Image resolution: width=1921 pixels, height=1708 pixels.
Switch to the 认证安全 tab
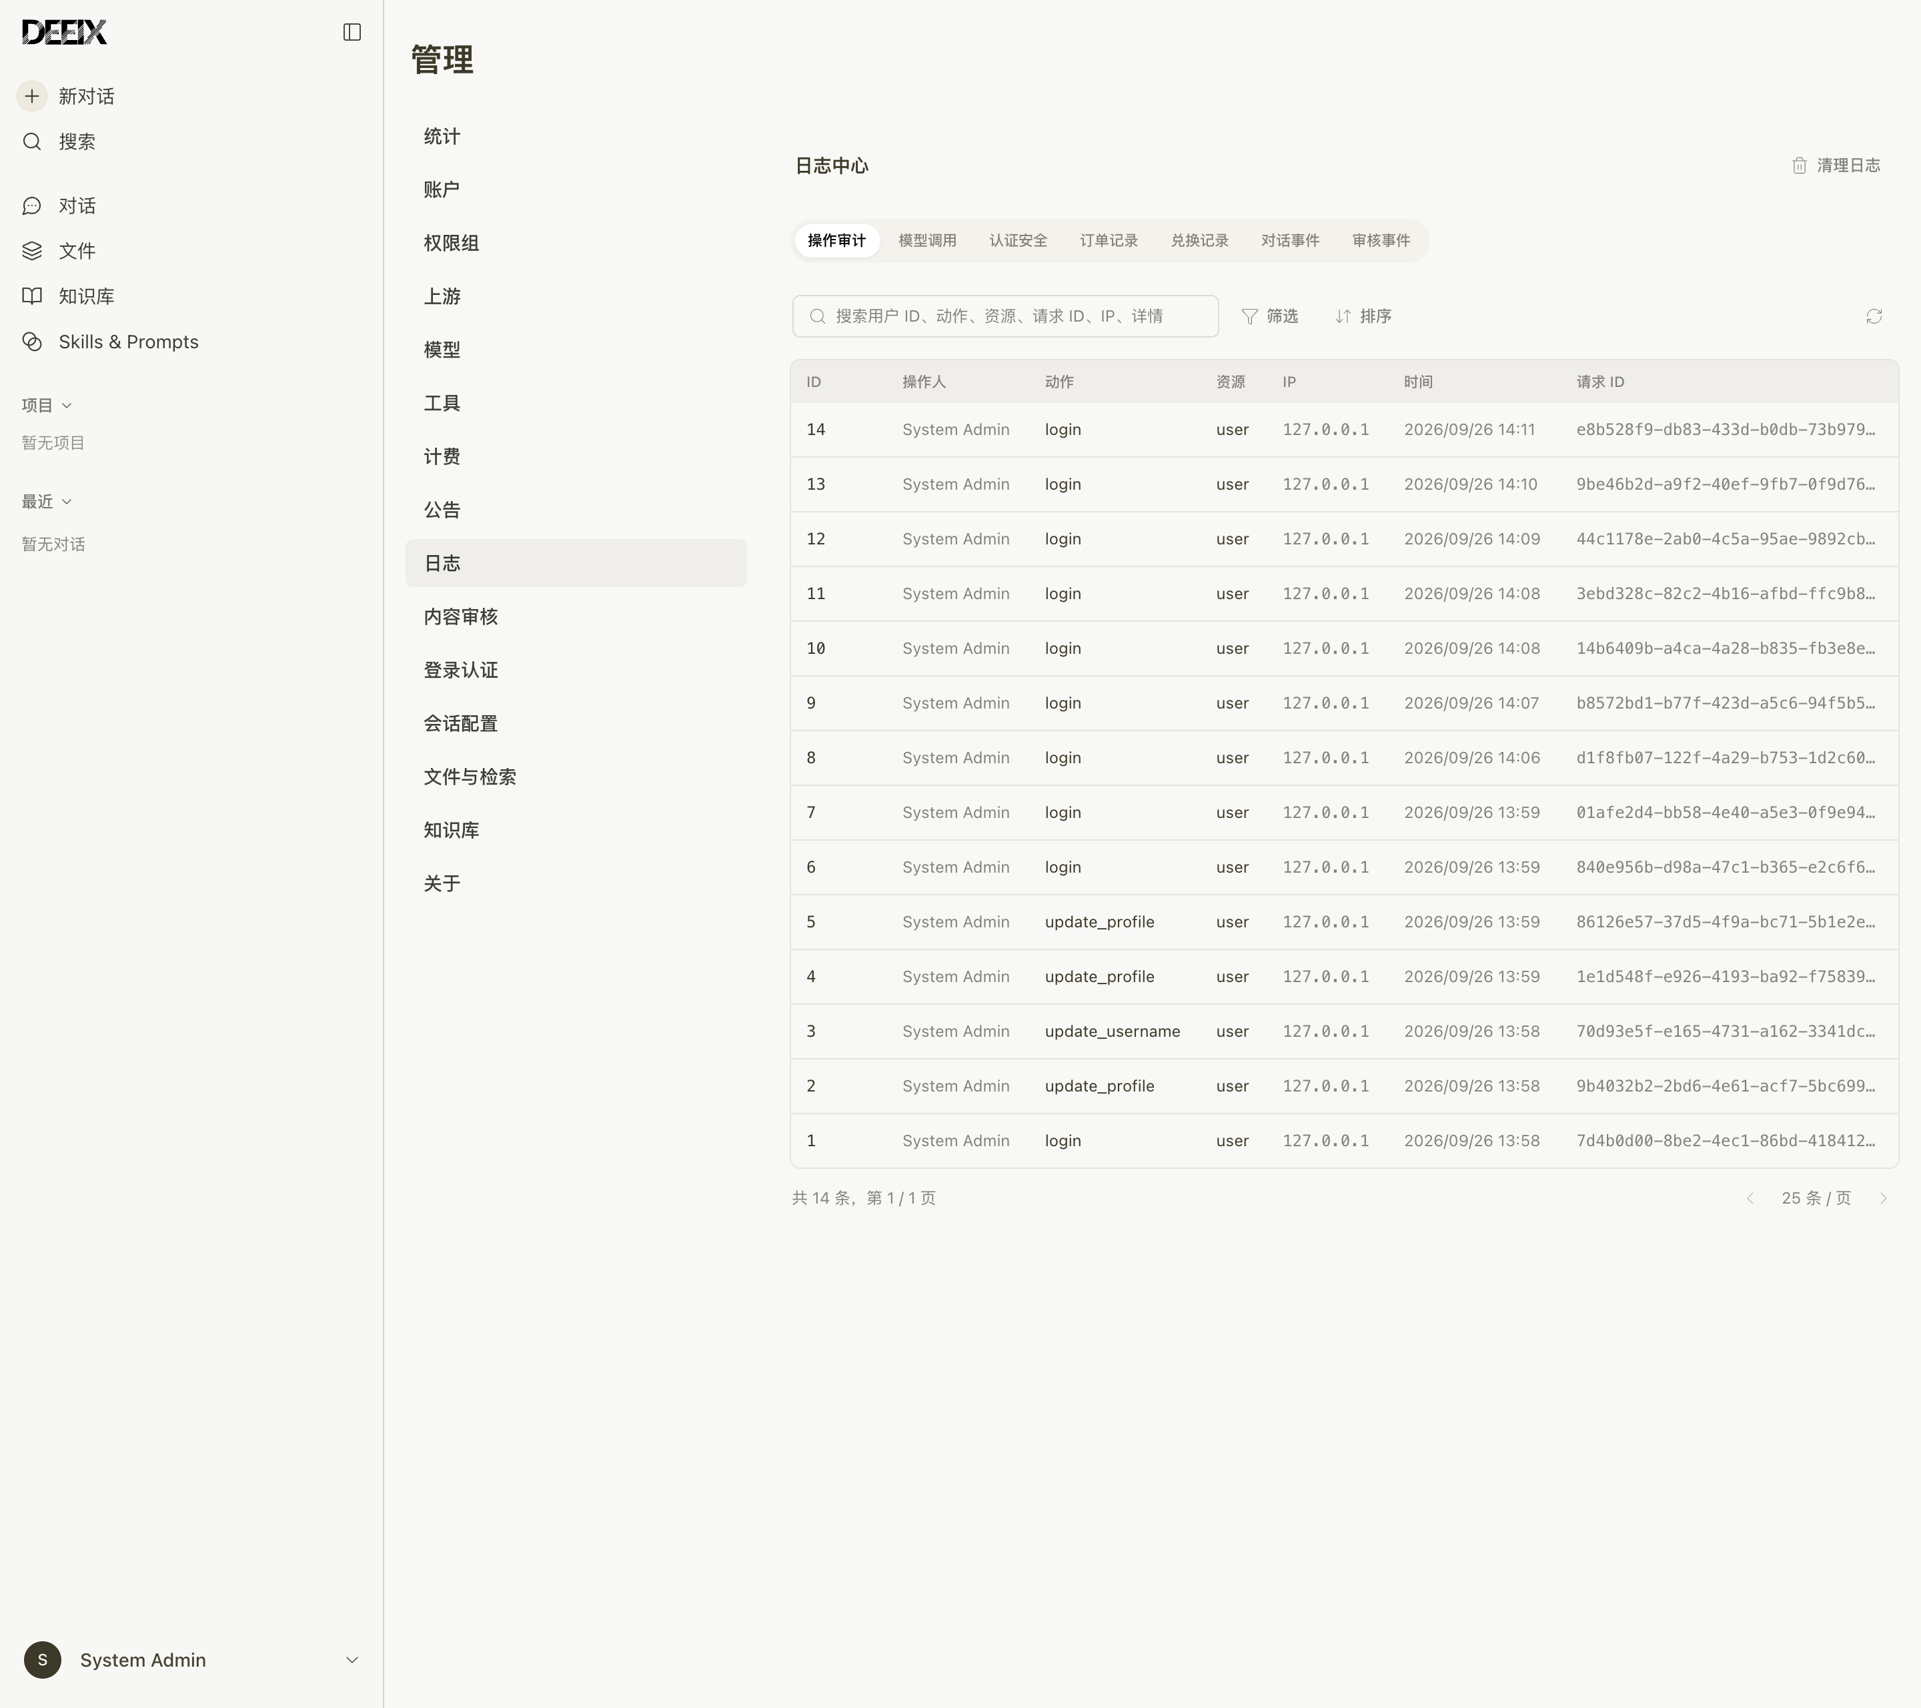pos(1018,241)
